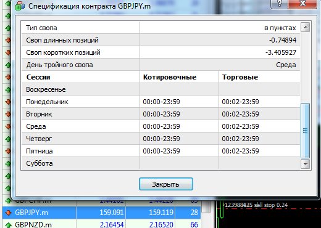Click GBPNZD.m ask price 2.16520

click(161, 224)
